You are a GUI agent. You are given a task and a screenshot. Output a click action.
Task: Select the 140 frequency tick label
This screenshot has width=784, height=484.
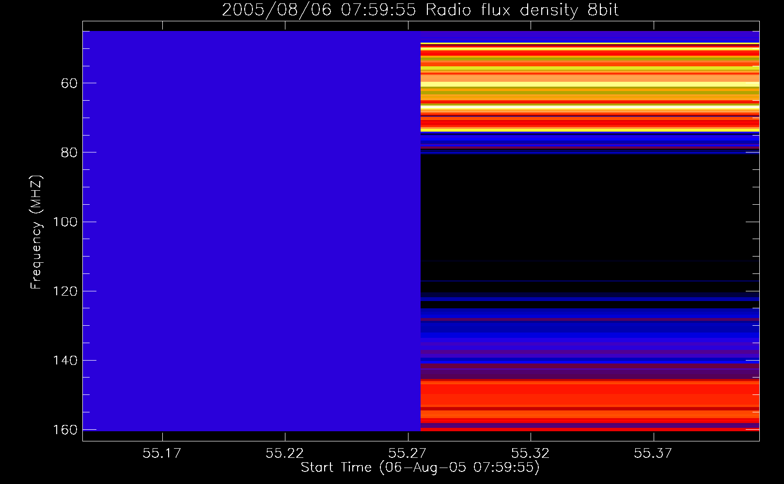coord(65,361)
